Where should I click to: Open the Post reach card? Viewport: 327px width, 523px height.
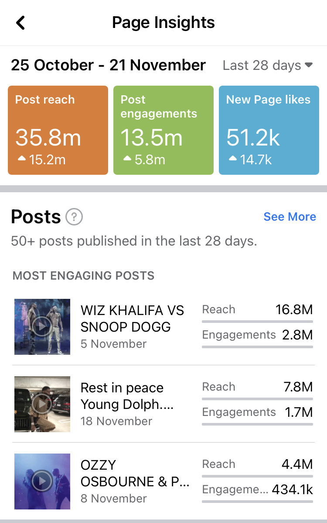point(58,130)
